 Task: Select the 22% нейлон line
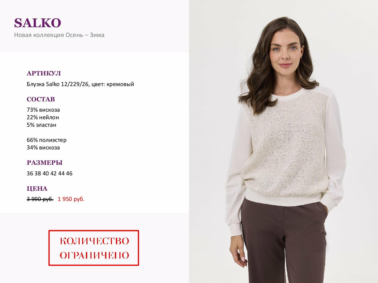[43, 118]
